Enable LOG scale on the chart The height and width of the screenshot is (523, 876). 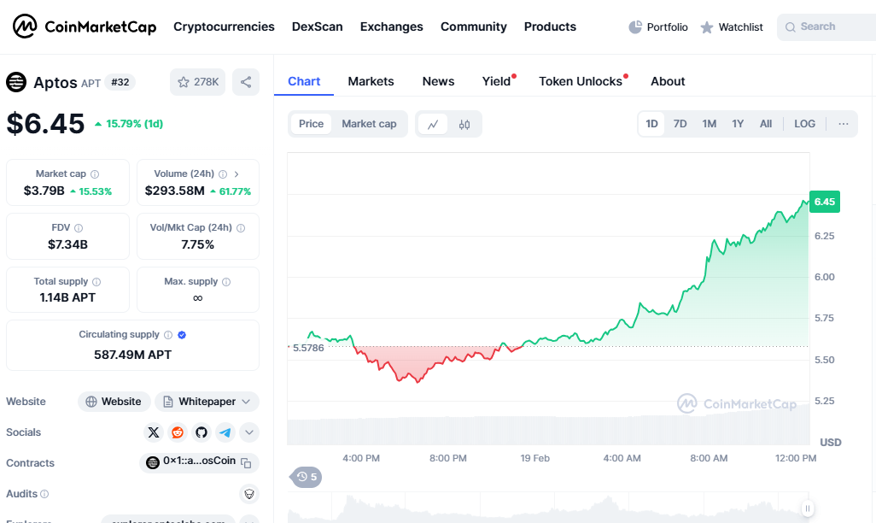(x=803, y=124)
